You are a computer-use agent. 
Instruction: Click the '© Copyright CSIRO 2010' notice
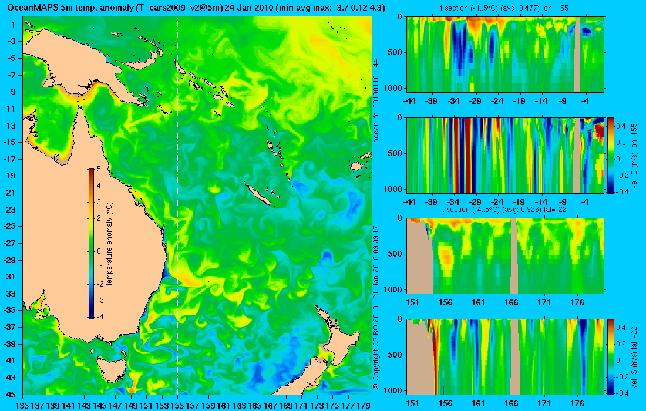376,348
